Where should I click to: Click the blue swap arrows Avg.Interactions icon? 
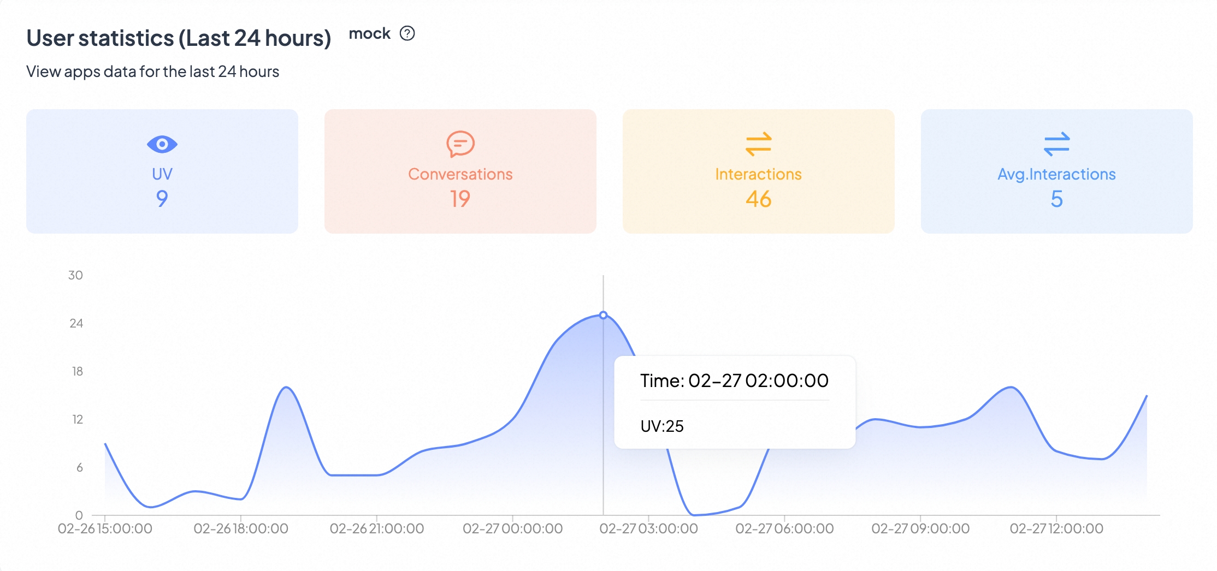pos(1056,144)
